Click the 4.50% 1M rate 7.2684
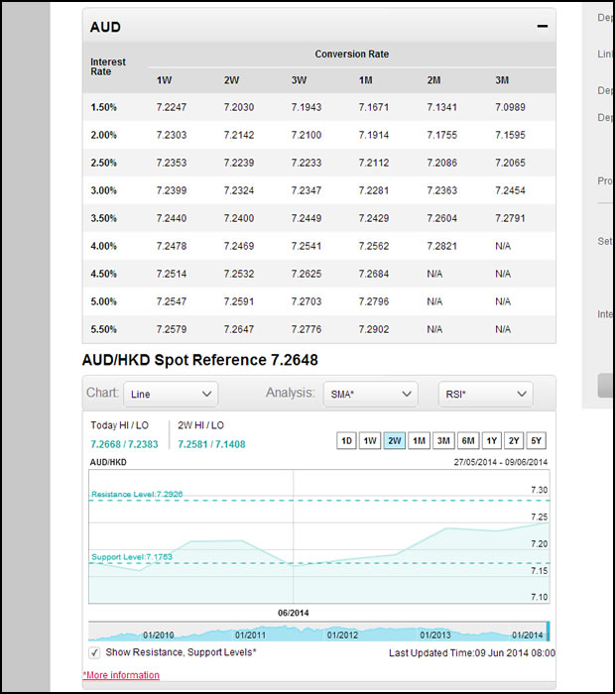Viewport: 615px width, 694px height. tap(374, 274)
